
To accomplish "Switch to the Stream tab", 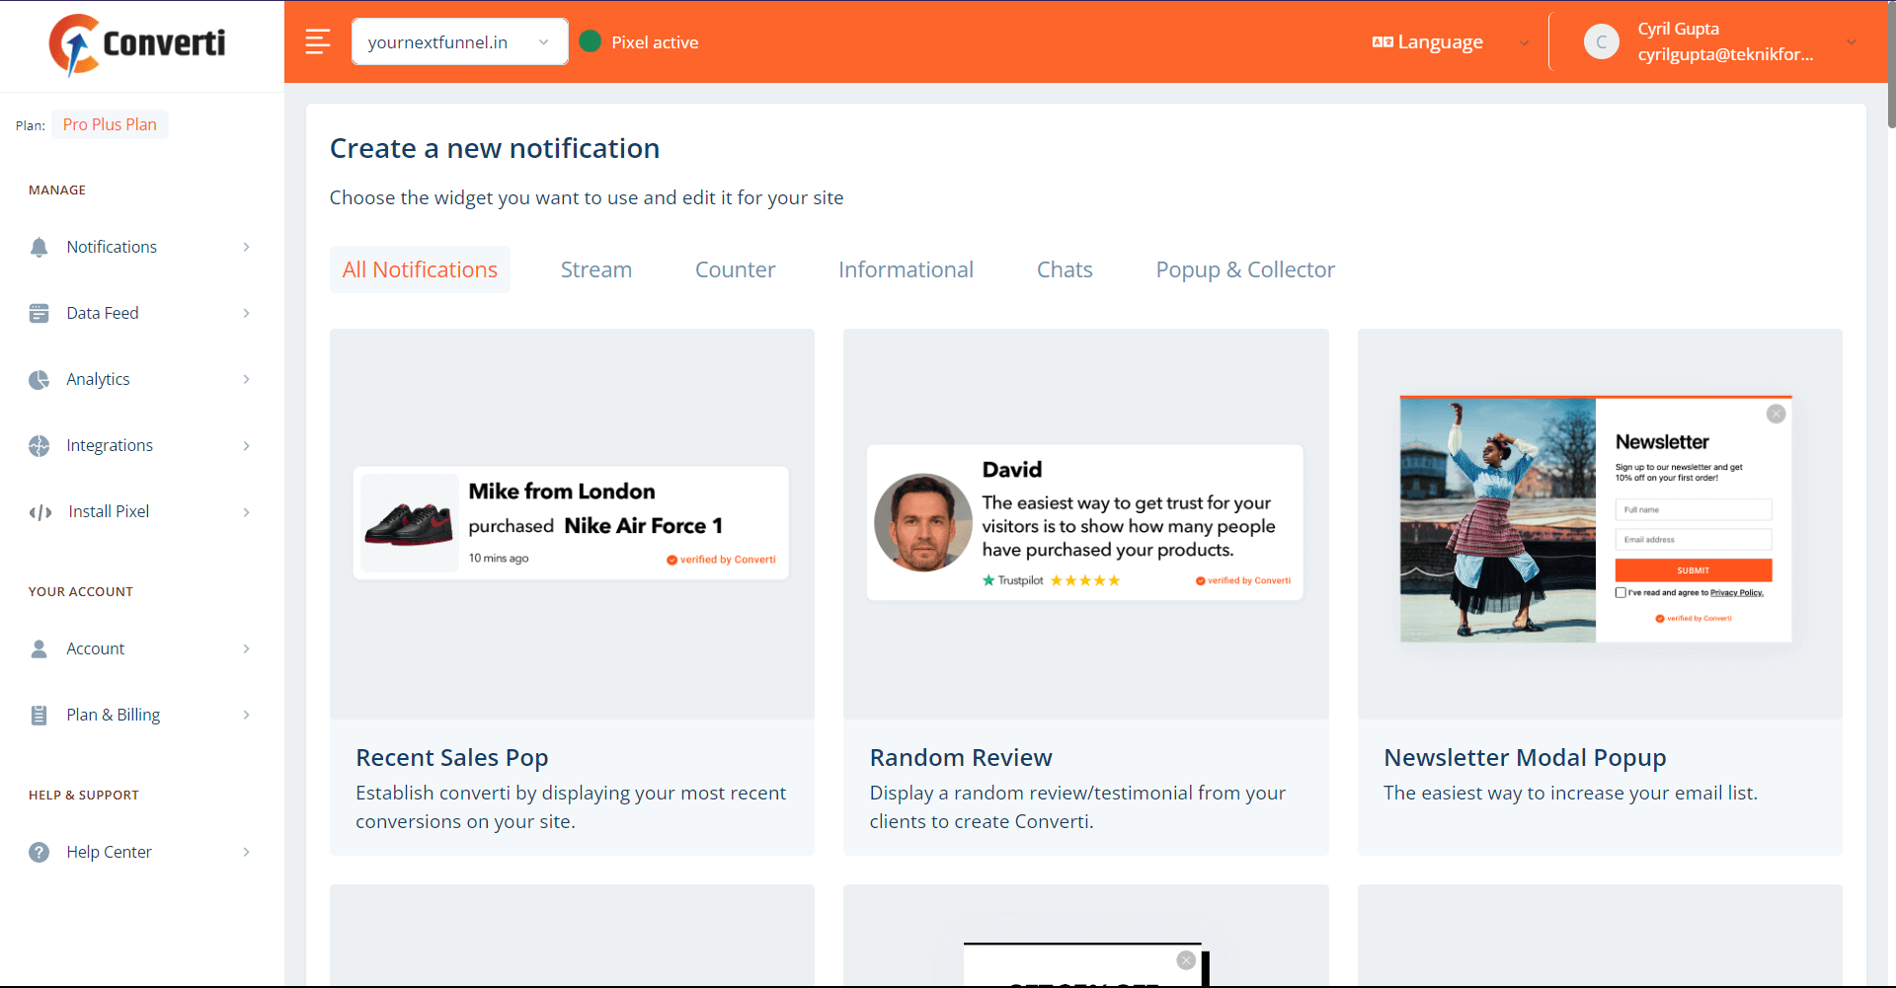I will [595, 268].
